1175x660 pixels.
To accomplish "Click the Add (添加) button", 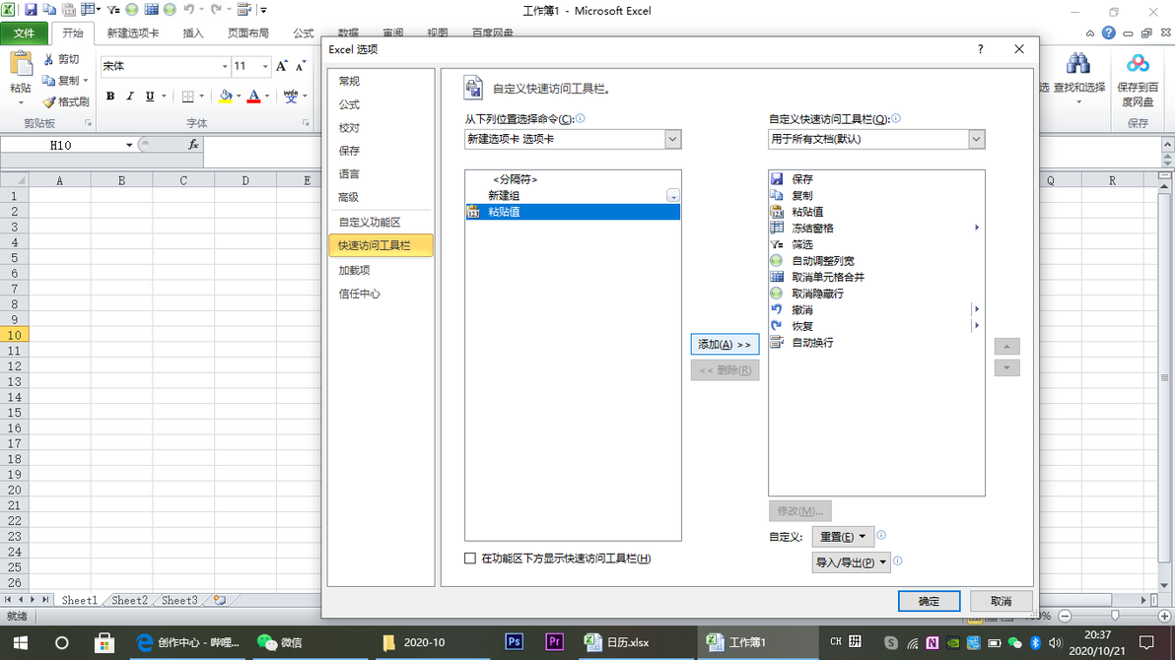I will pyautogui.click(x=725, y=344).
